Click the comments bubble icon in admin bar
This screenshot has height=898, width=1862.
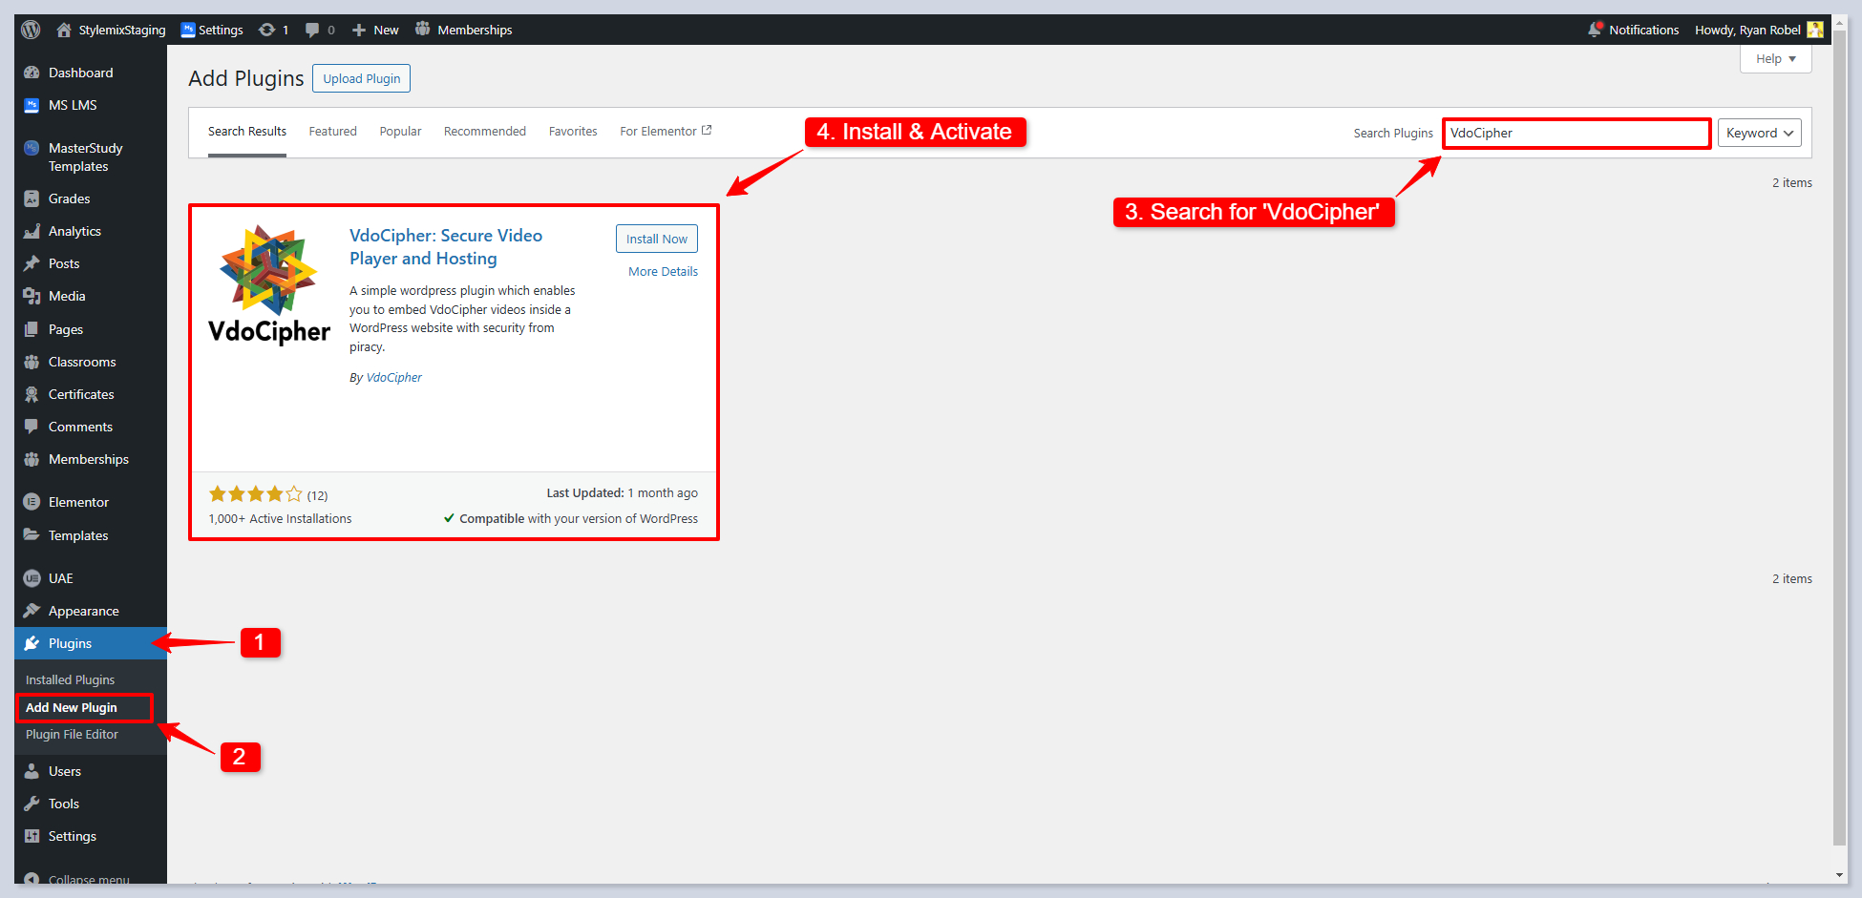coord(312,30)
